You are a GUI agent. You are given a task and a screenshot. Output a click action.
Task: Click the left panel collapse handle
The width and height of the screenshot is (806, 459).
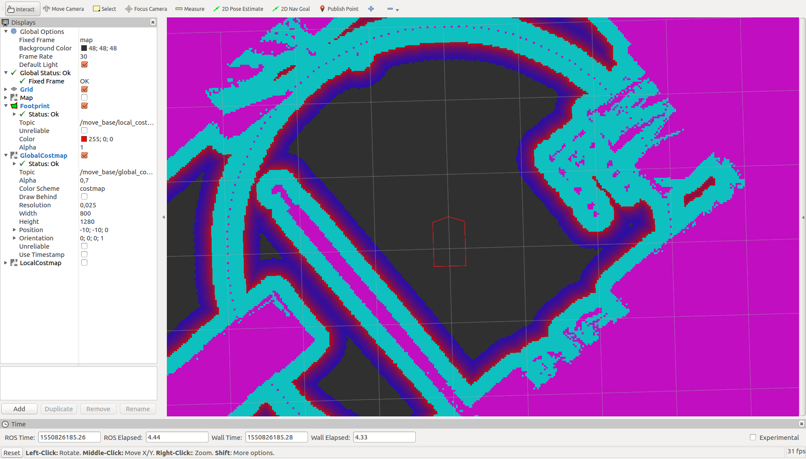point(163,217)
